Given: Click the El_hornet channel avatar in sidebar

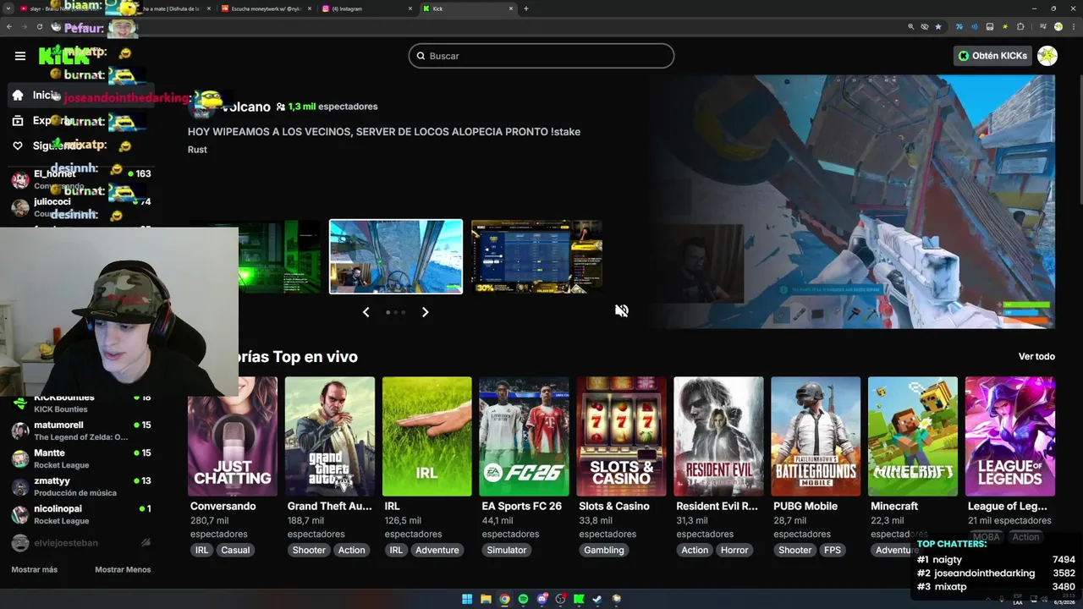Looking at the screenshot, I should pos(20,180).
